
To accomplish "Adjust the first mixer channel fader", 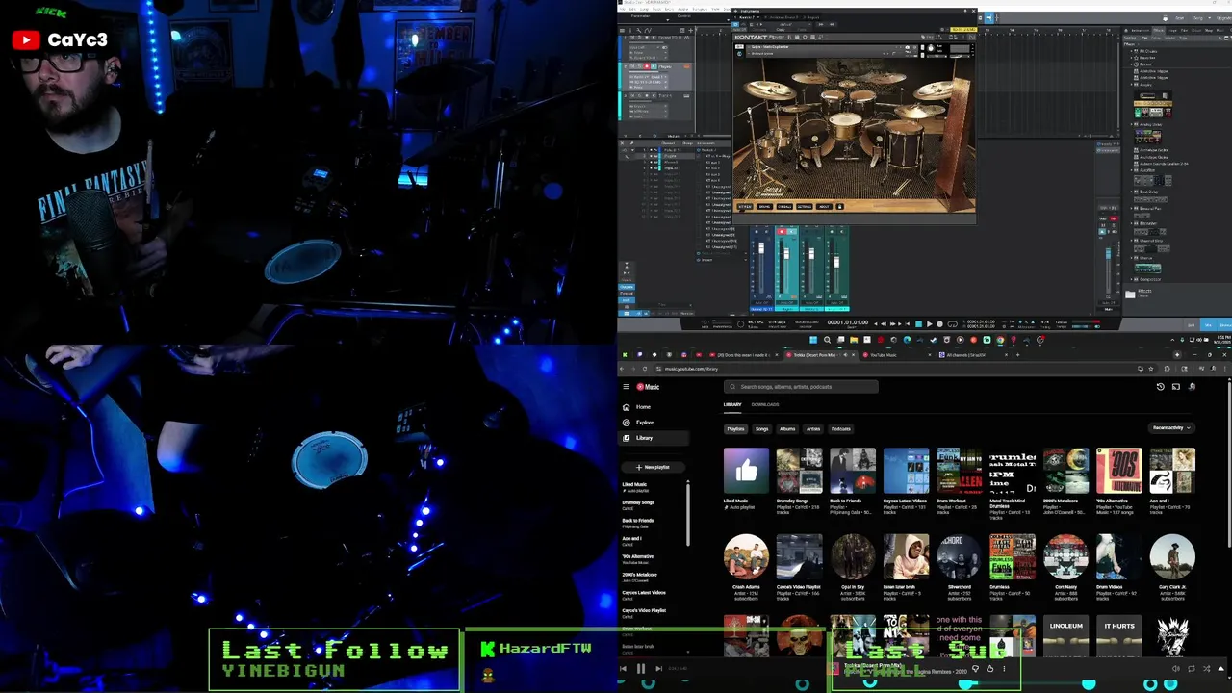I will [x=761, y=248].
